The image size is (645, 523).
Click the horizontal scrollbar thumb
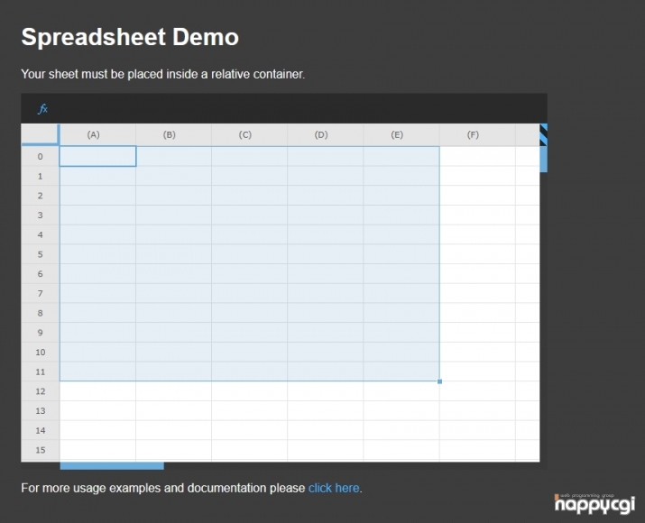(x=112, y=466)
